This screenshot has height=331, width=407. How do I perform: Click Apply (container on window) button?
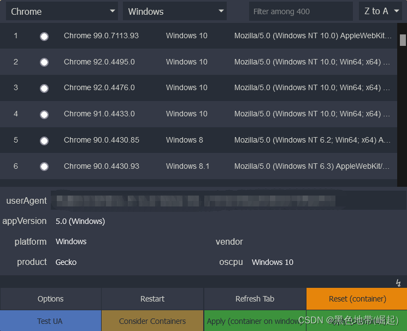255,321
